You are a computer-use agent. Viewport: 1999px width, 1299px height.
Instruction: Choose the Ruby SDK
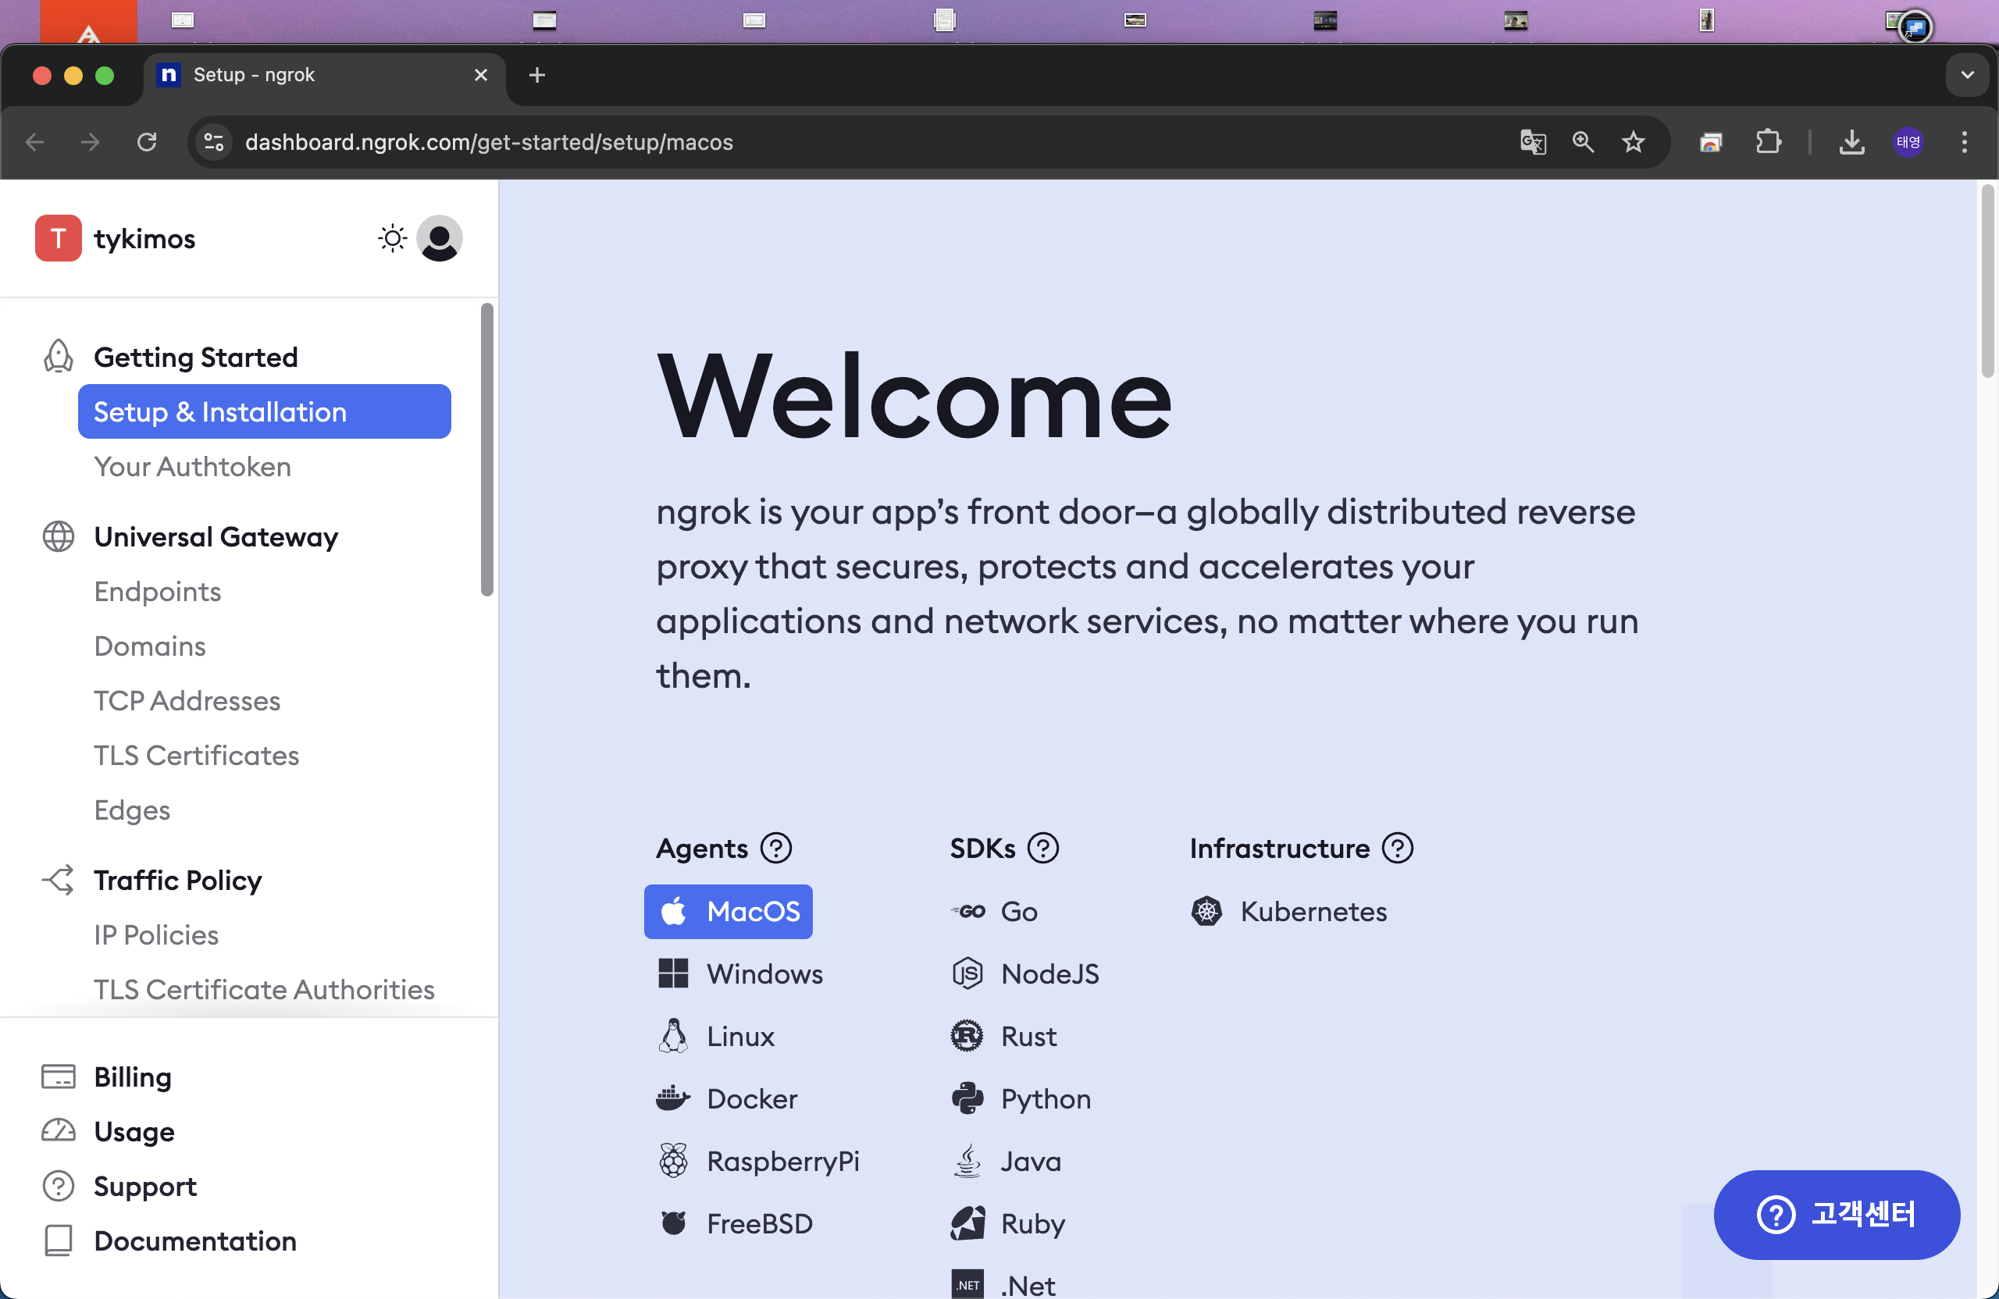click(x=1007, y=1223)
